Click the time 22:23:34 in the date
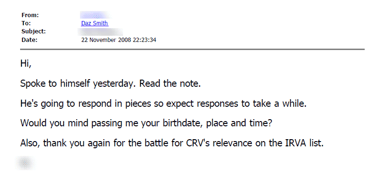 [145, 40]
